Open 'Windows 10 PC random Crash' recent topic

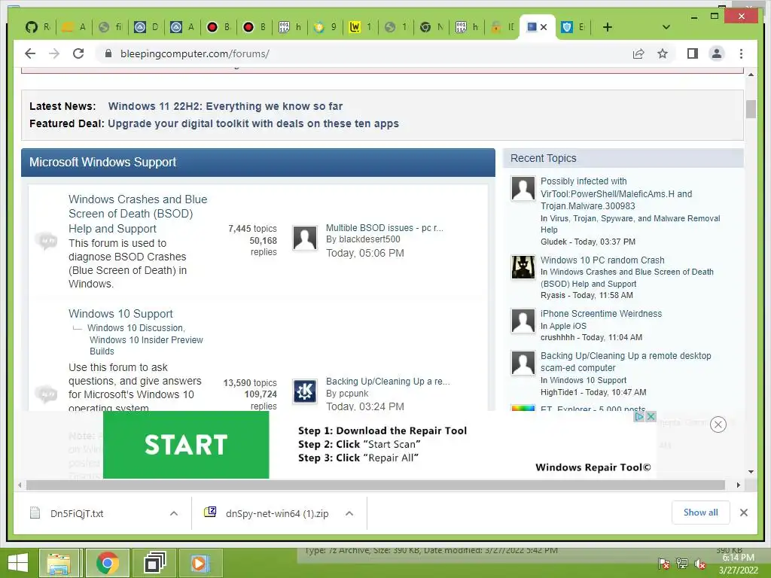pos(602,260)
